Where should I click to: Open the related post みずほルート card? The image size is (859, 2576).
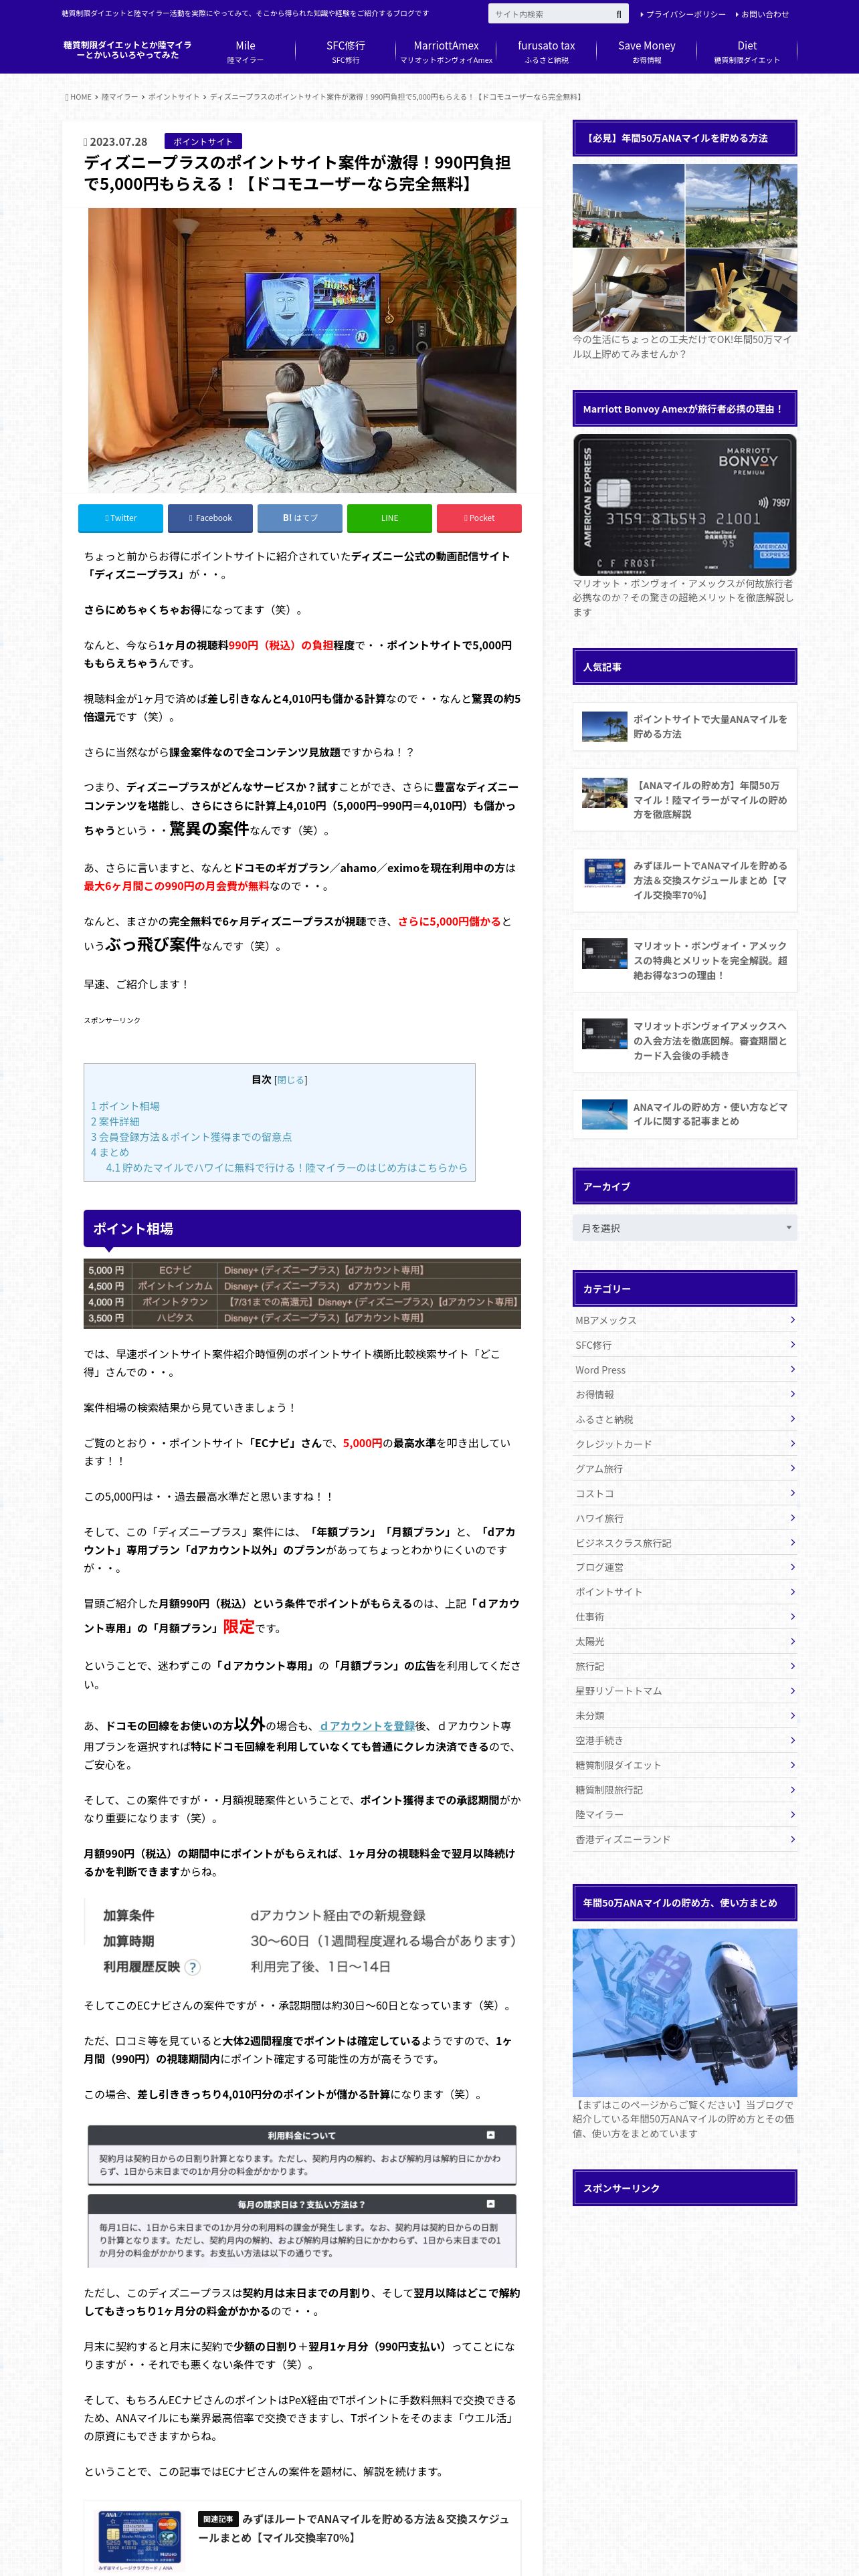point(302,2539)
